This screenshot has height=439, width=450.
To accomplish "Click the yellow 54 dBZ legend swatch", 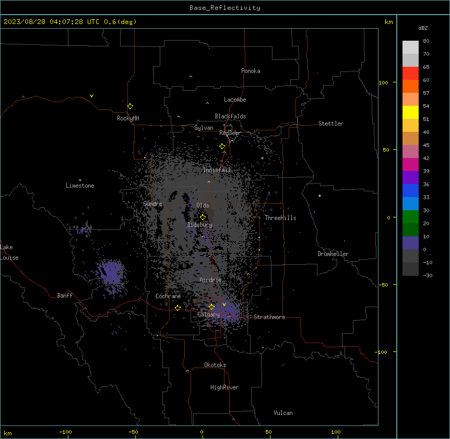I will tap(410, 112).
